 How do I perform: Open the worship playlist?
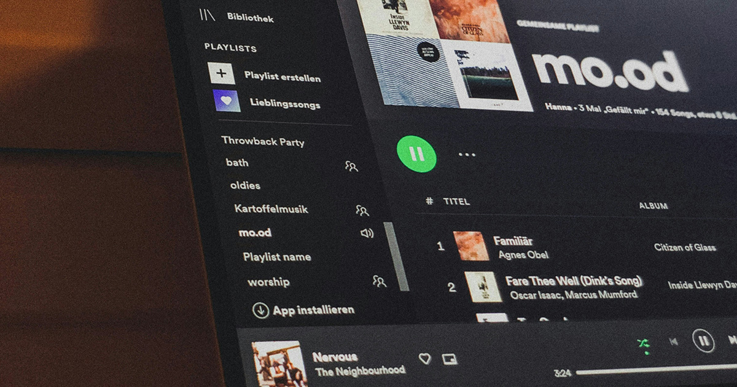(268, 282)
